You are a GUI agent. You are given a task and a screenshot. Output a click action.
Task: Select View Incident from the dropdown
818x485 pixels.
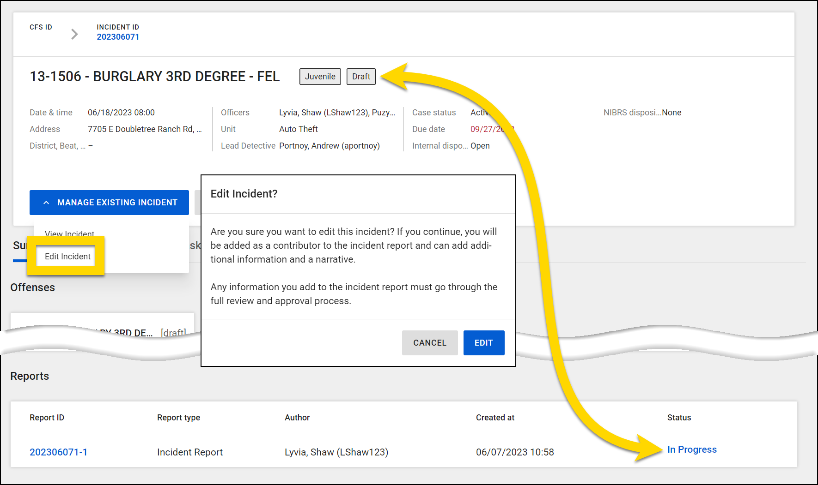(x=69, y=234)
